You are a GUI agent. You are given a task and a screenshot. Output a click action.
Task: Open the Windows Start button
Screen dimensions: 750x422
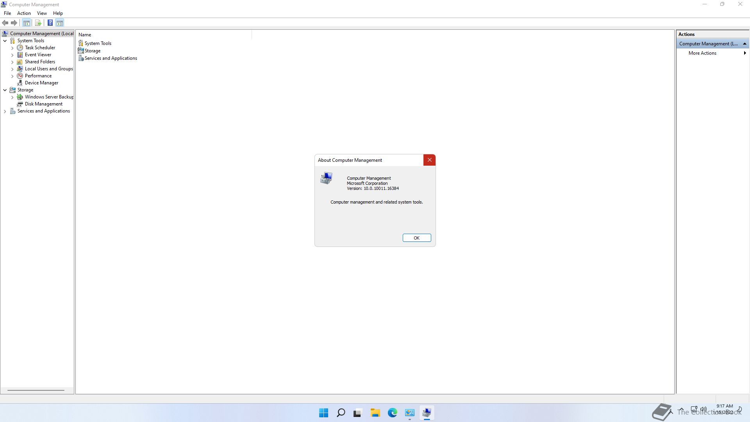click(323, 413)
